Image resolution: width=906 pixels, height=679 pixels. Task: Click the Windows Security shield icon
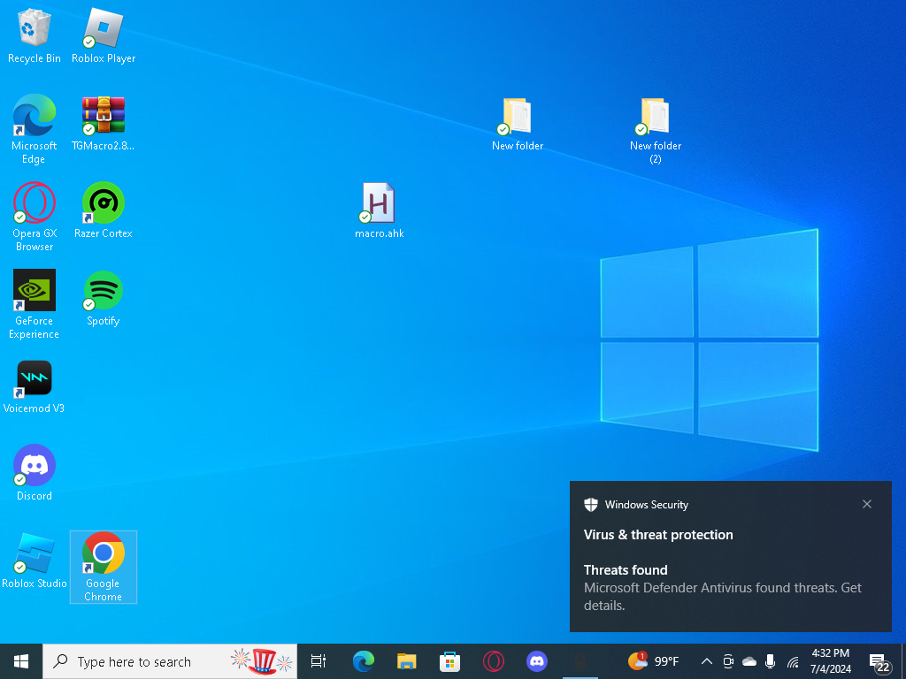590,504
